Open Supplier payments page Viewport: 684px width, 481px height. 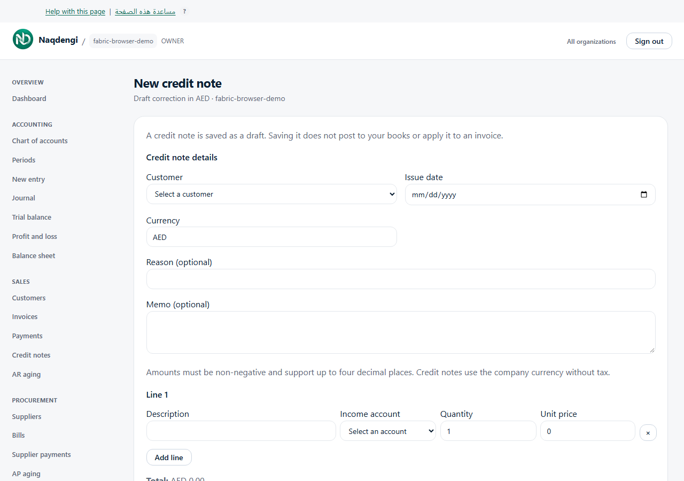[41, 455]
